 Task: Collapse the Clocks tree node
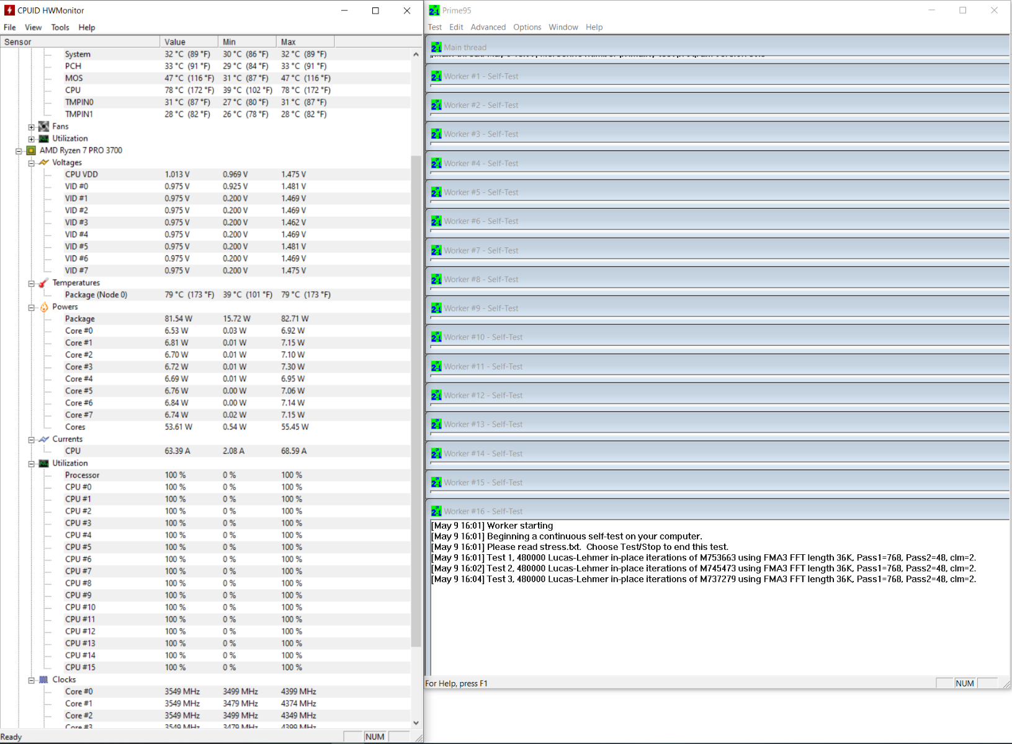click(x=31, y=680)
